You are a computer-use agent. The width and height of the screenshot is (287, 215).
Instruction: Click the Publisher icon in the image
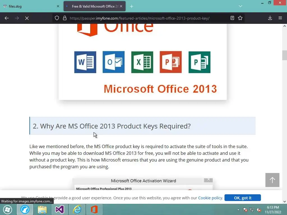click(200, 62)
